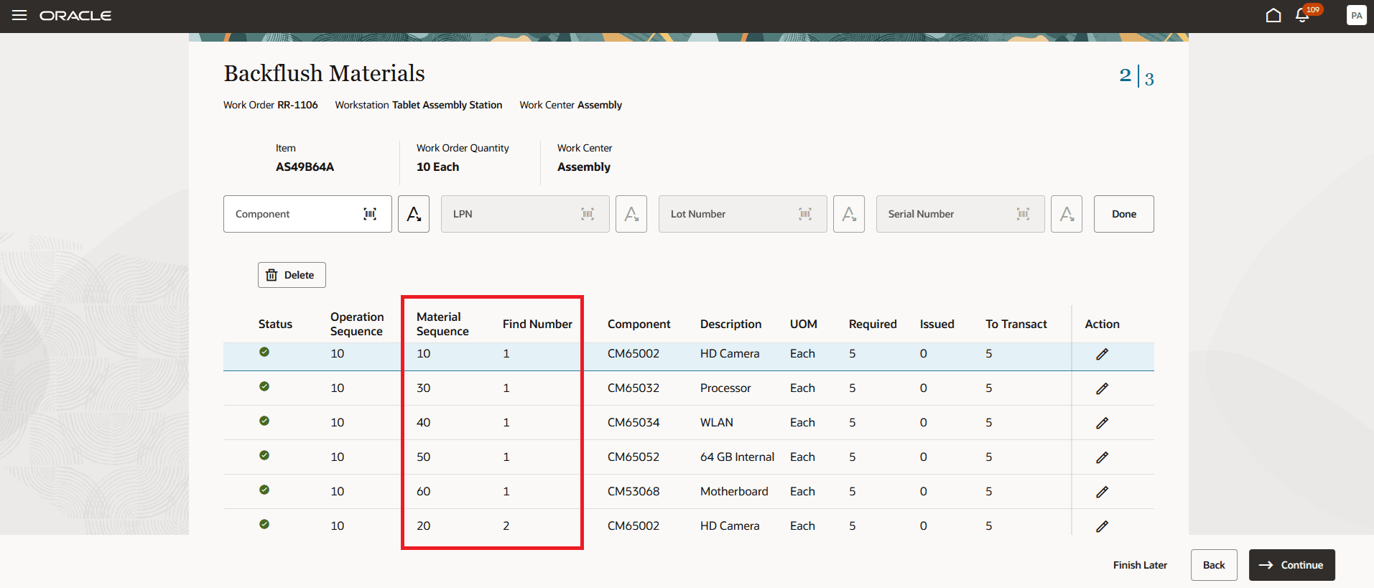Screen dimensions: 1374x588
Task: Select component CM65034 cell
Action: pos(633,422)
